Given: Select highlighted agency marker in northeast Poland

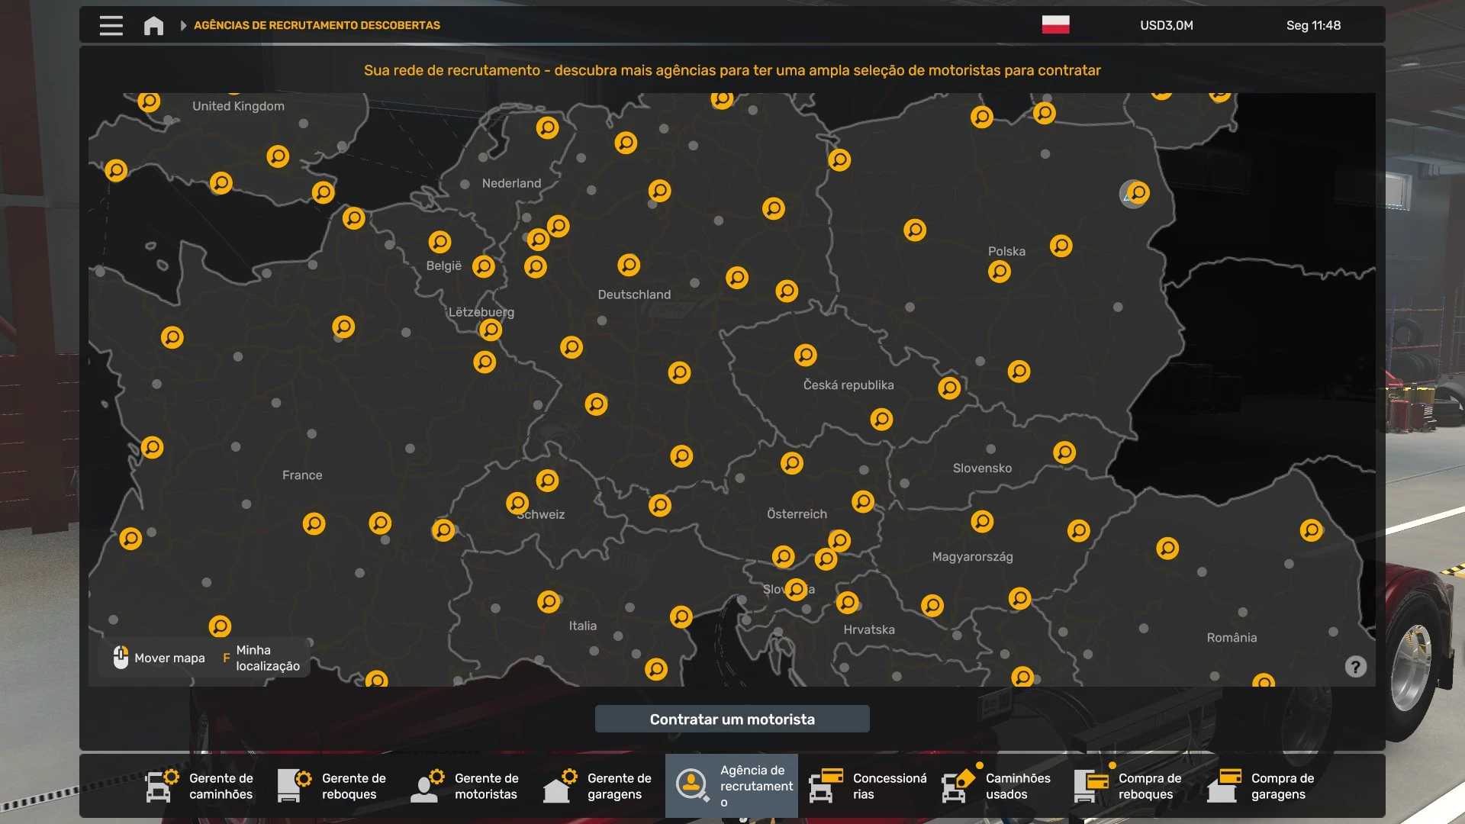Looking at the screenshot, I should [1136, 193].
